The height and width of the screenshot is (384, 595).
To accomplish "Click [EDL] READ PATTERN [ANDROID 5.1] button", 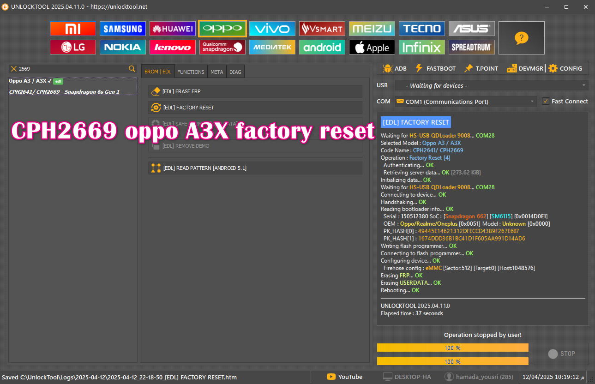I will coord(255,168).
